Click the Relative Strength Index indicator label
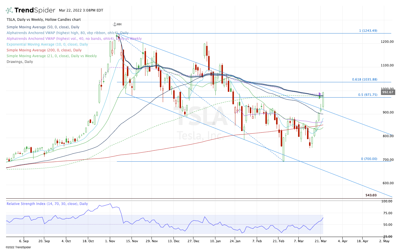The height and width of the screenshot is (250, 401). coord(47,204)
